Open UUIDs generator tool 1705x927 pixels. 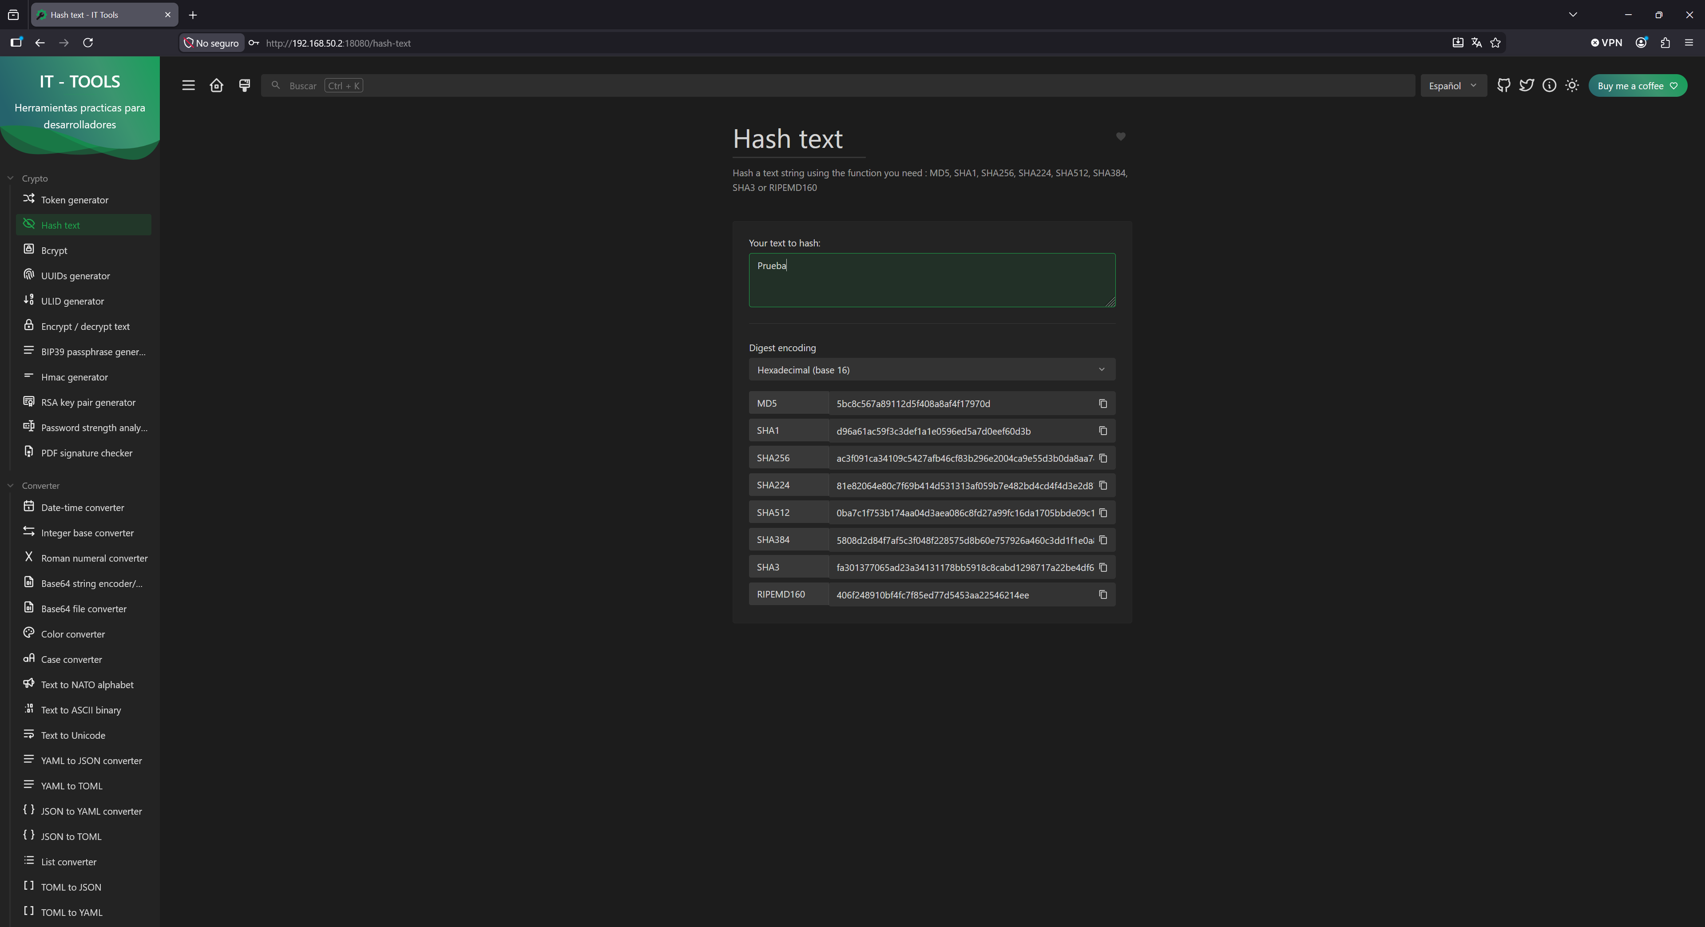[83, 275]
